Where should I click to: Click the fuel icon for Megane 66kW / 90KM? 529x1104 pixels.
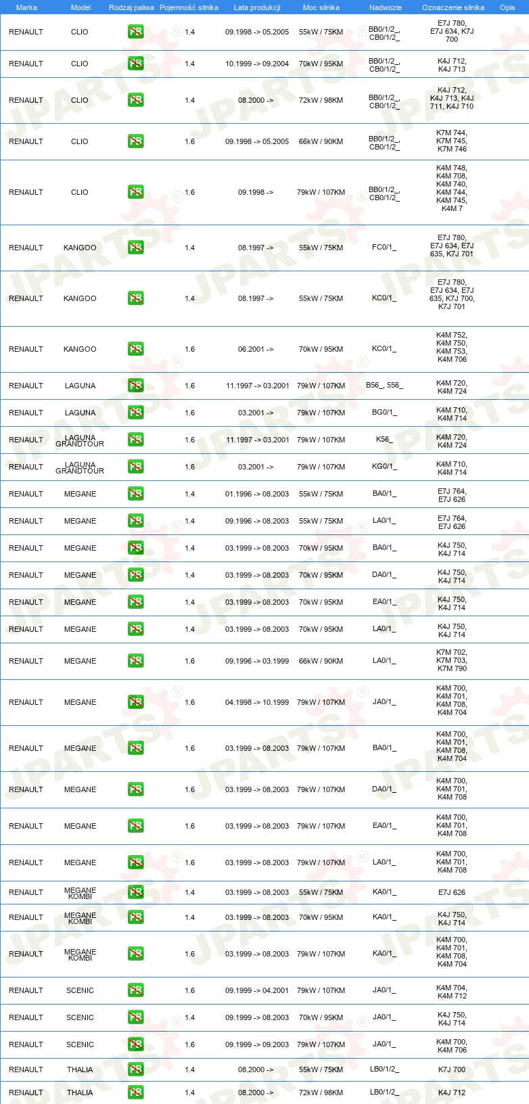coord(136,661)
